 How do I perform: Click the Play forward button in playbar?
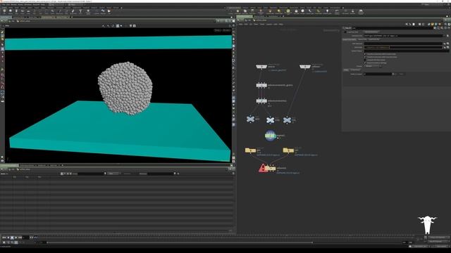pos(16,238)
